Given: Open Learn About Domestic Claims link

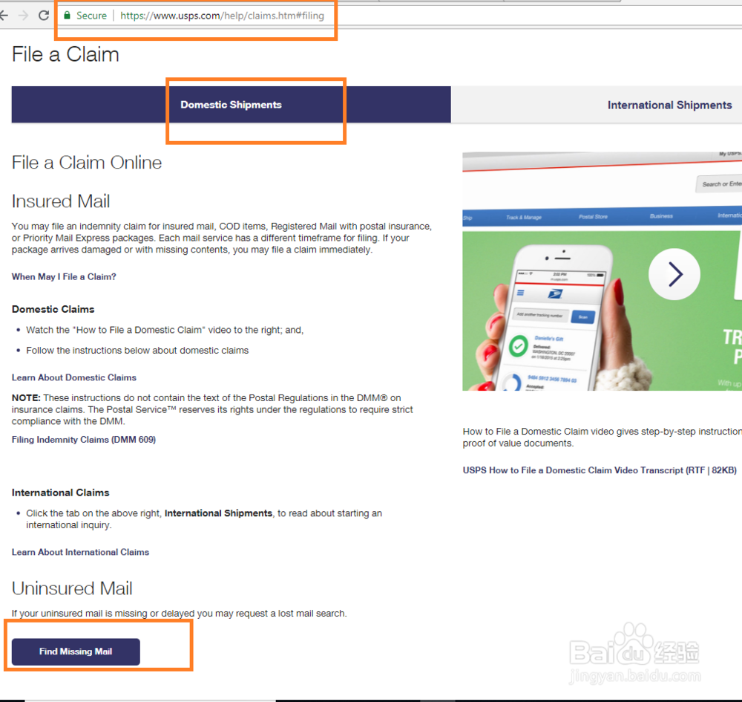Looking at the screenshot, I should point(73,377).
